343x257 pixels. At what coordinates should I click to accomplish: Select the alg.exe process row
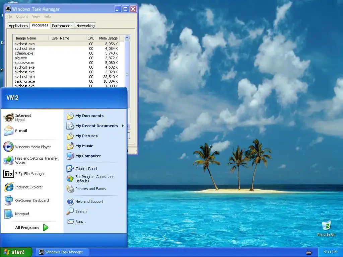(x=67, y=58)
